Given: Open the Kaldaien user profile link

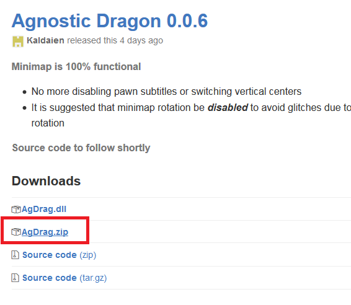Looking at the screenshot, I should coord(45,40).
